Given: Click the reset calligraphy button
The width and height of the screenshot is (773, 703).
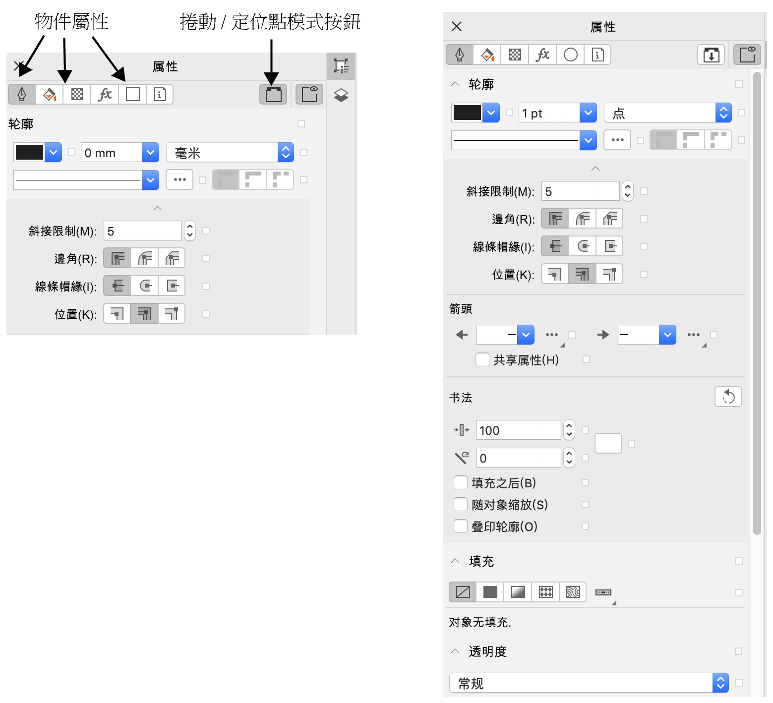Looking at the screenshot, I should coord(728,397).
